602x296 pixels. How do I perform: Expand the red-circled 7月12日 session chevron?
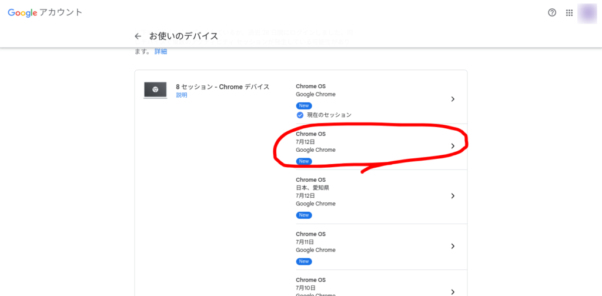452,146
